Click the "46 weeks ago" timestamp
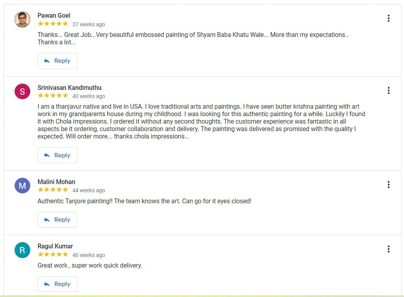404x297 pixels. pyautogui.click(x=89, y=255)
